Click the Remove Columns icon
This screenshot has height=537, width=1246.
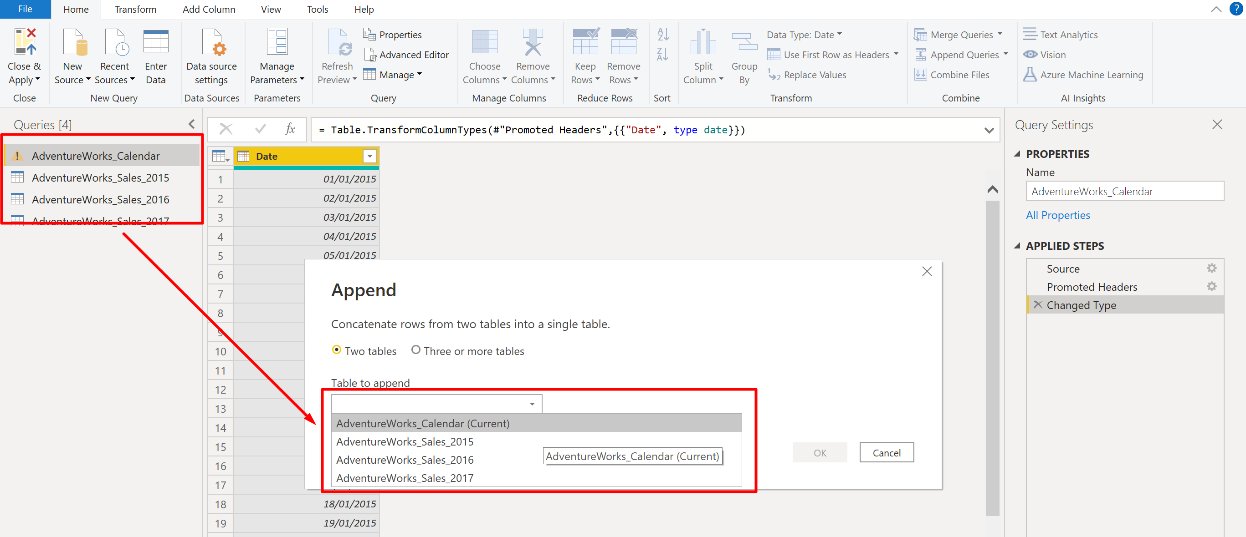(533, 41)
